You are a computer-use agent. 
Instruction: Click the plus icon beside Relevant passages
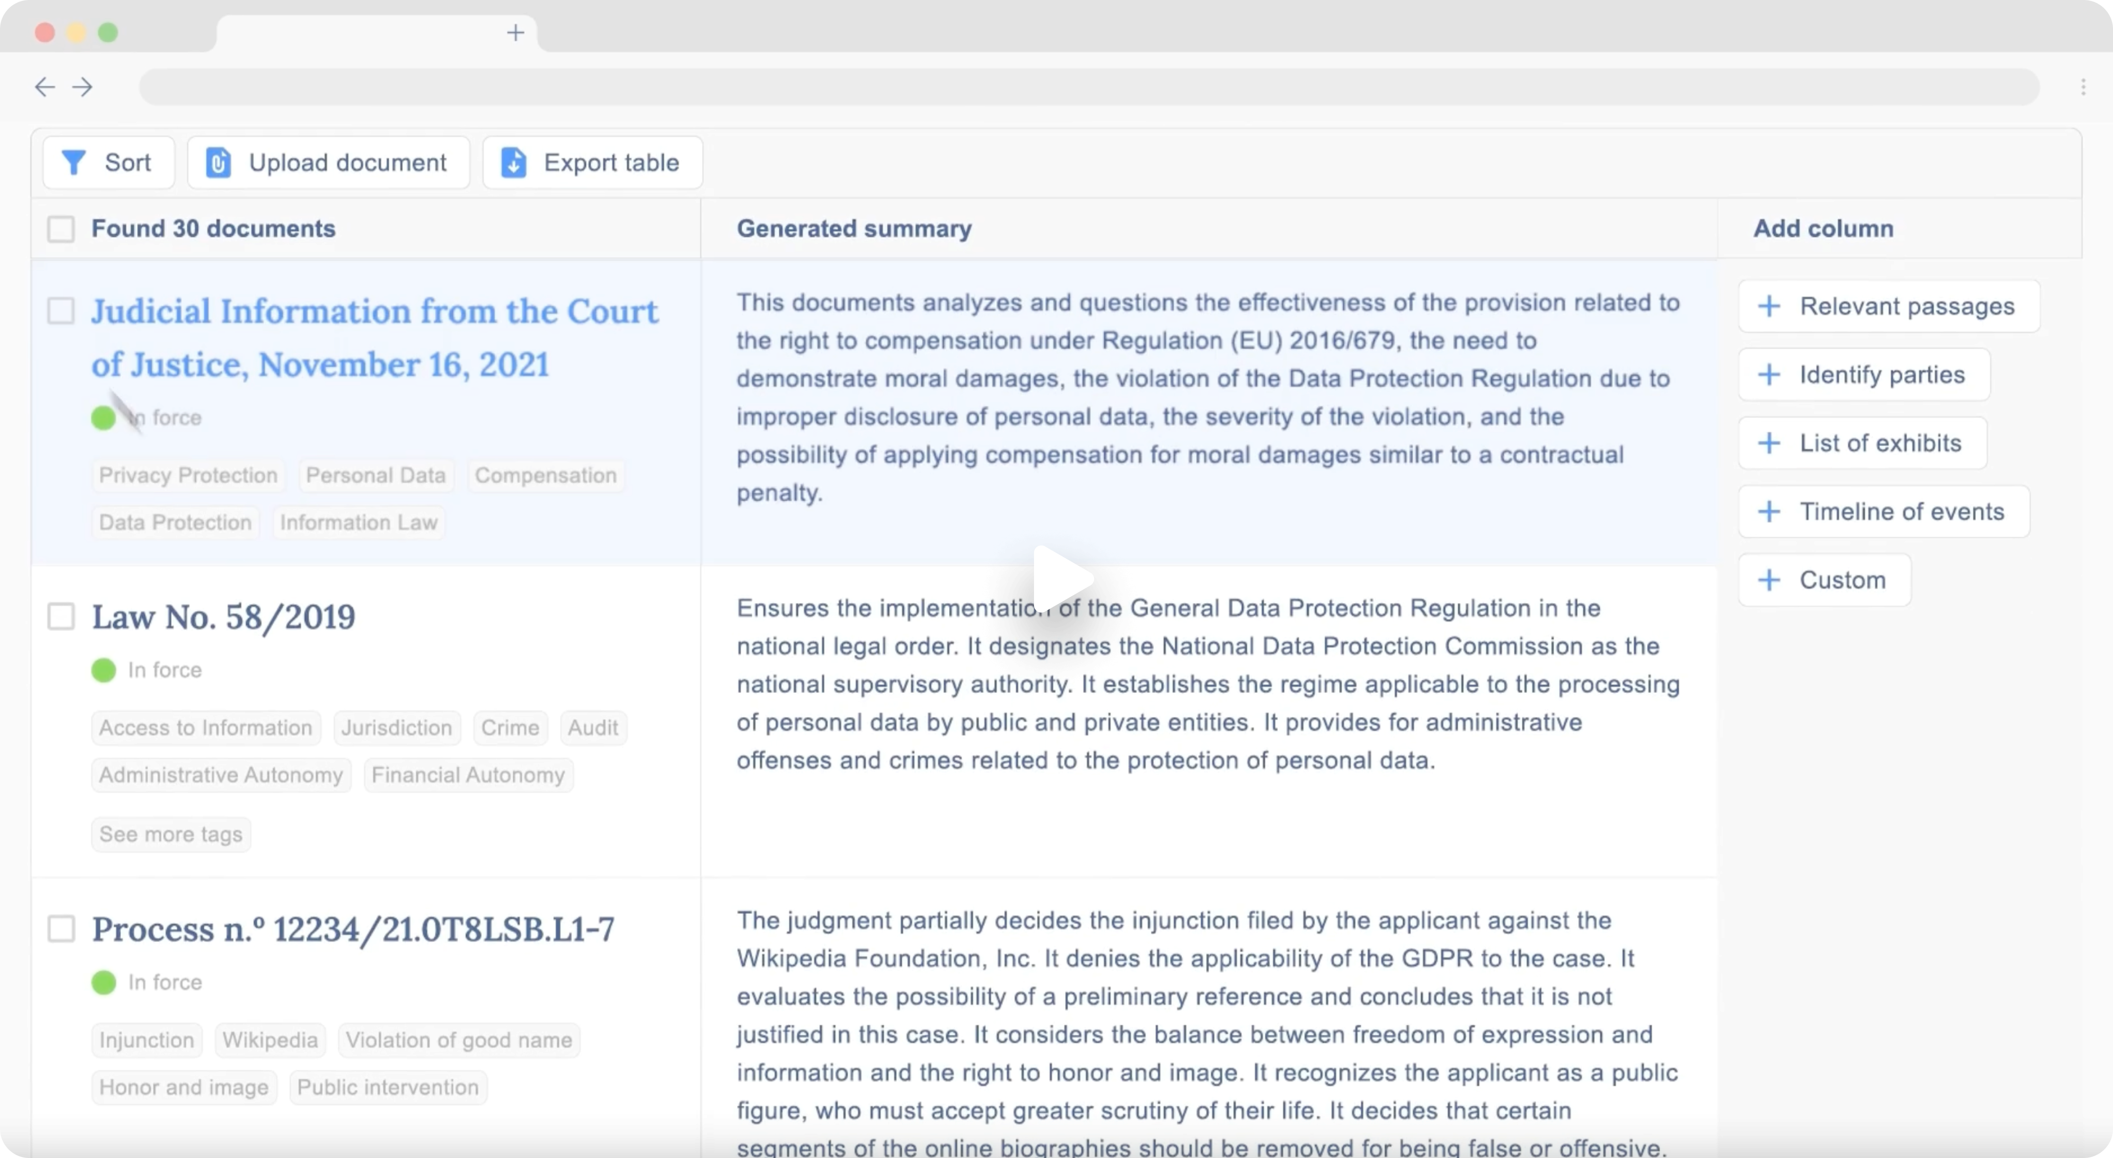(x=1769, y=306)
